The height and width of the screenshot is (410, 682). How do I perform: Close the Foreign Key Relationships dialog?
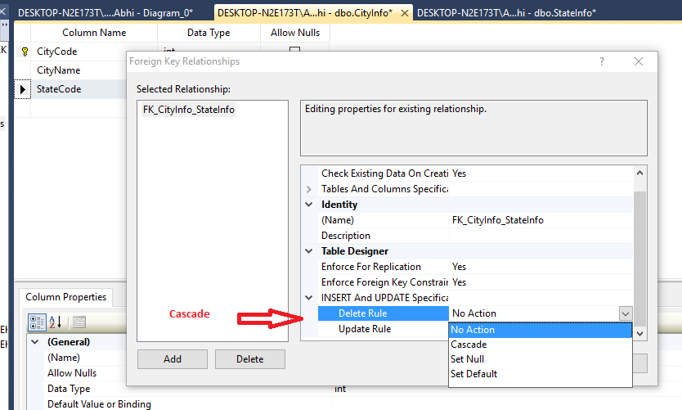tap(639, 61)
